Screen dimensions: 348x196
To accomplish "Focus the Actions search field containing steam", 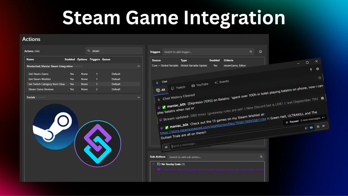I will point(114,51).
